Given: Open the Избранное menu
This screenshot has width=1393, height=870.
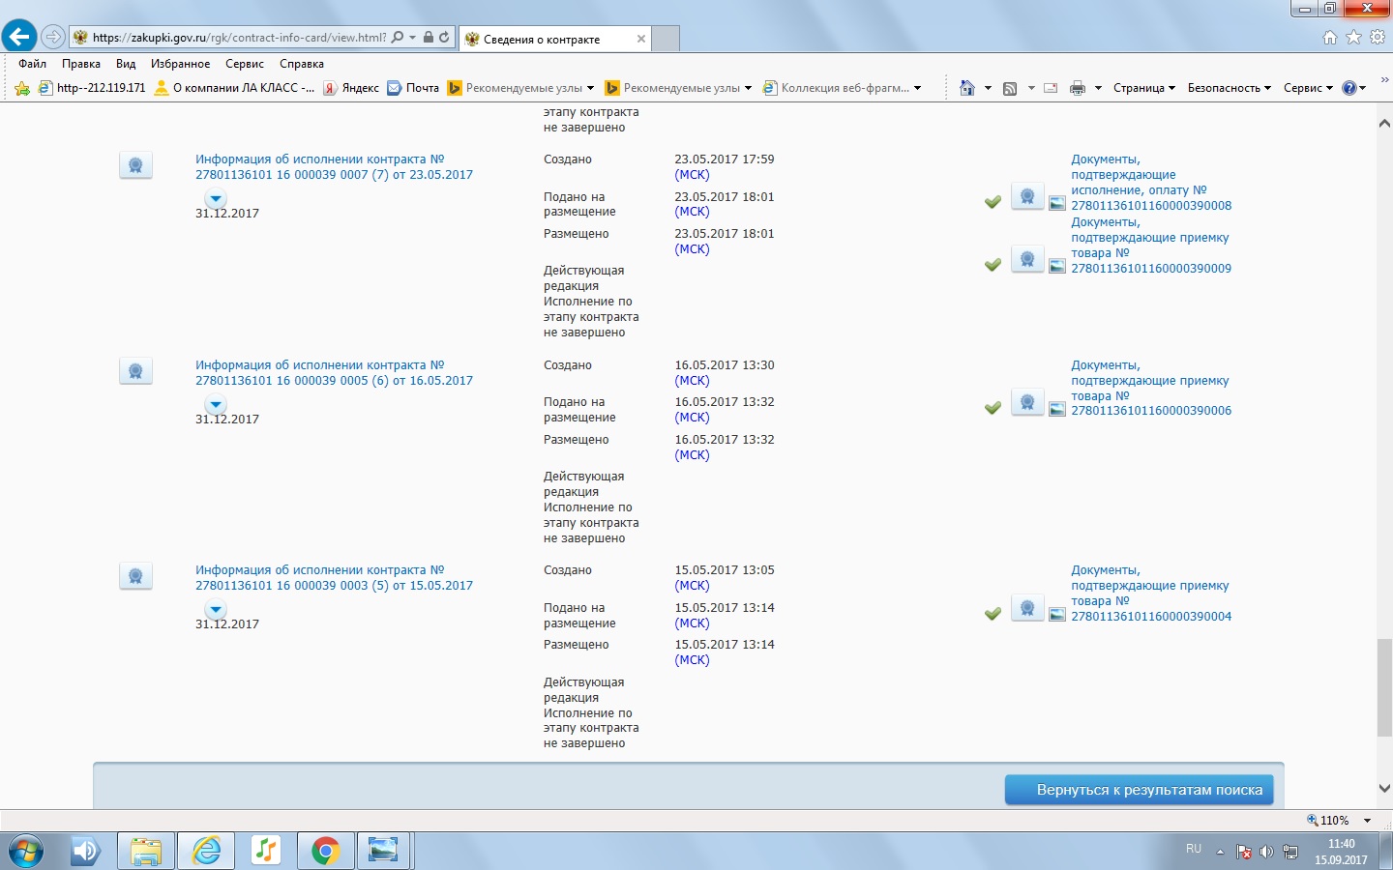Looking at the screenshot, I should 180,64.
